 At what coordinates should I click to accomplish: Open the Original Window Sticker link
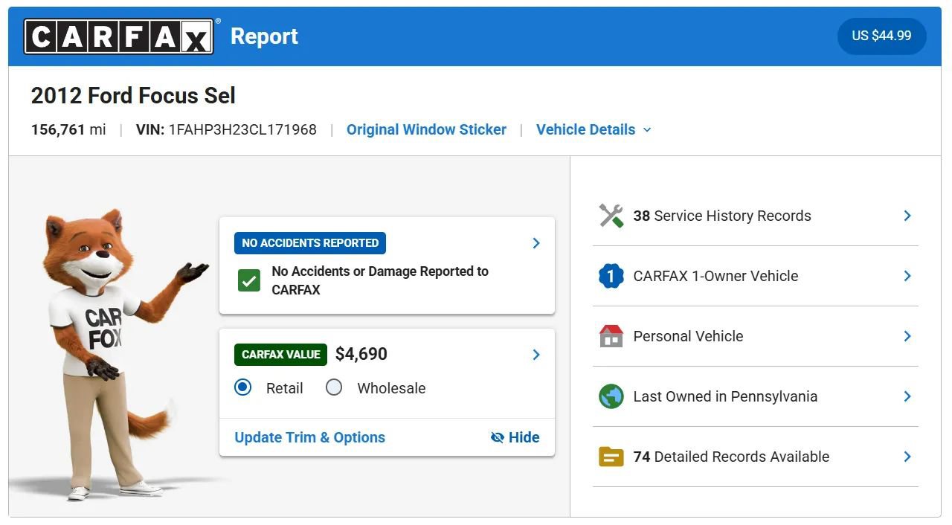coord(426,129)
